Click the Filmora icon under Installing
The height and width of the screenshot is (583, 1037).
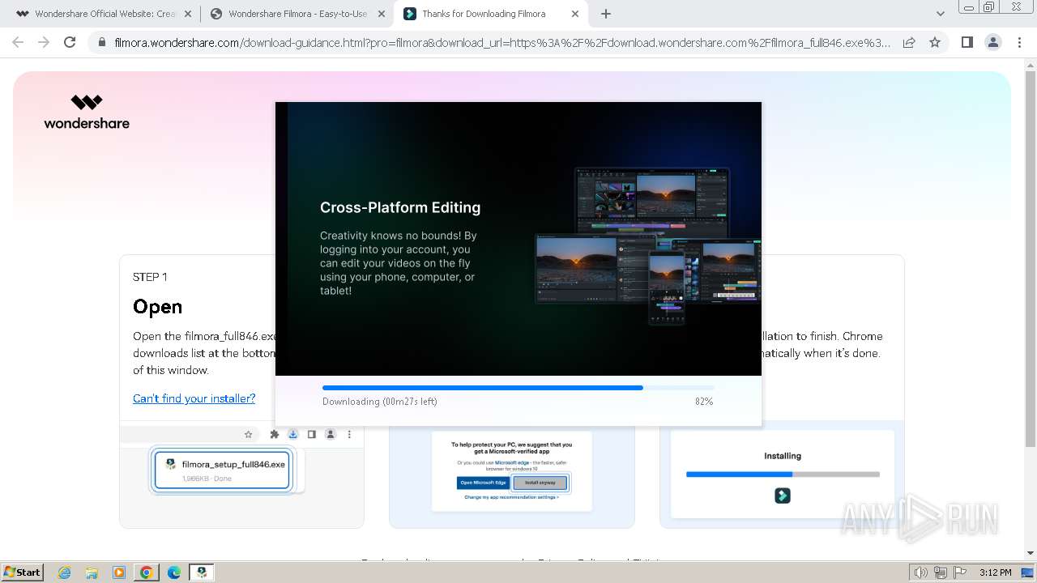coord(783,496)
